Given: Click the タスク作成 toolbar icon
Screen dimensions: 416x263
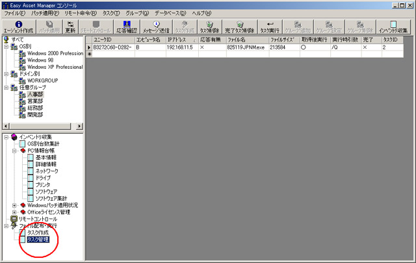Looking at the screenshot, I should click(185, 27).
